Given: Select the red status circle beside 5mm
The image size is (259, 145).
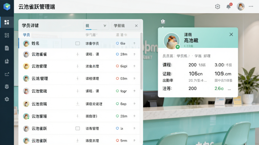Looking at the screenshot, I should click(117, 140).
